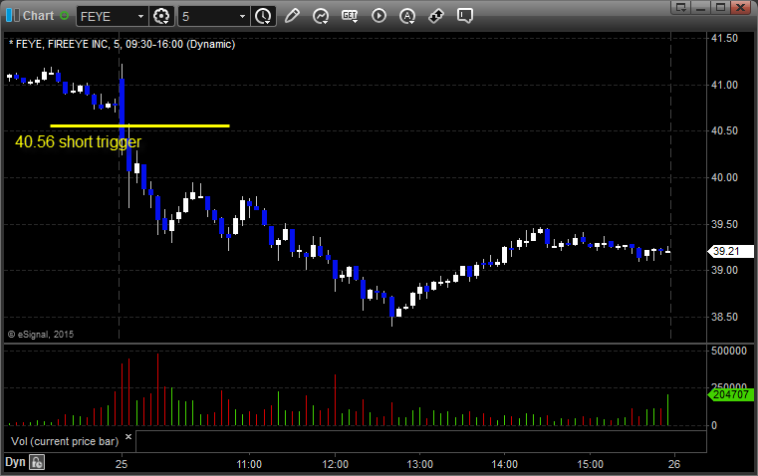Image resolution: width=758 pixels, height=476 pixels.
Task: Click the time interval clock icon
Action: pyautogui.click(x=263, y=16)
